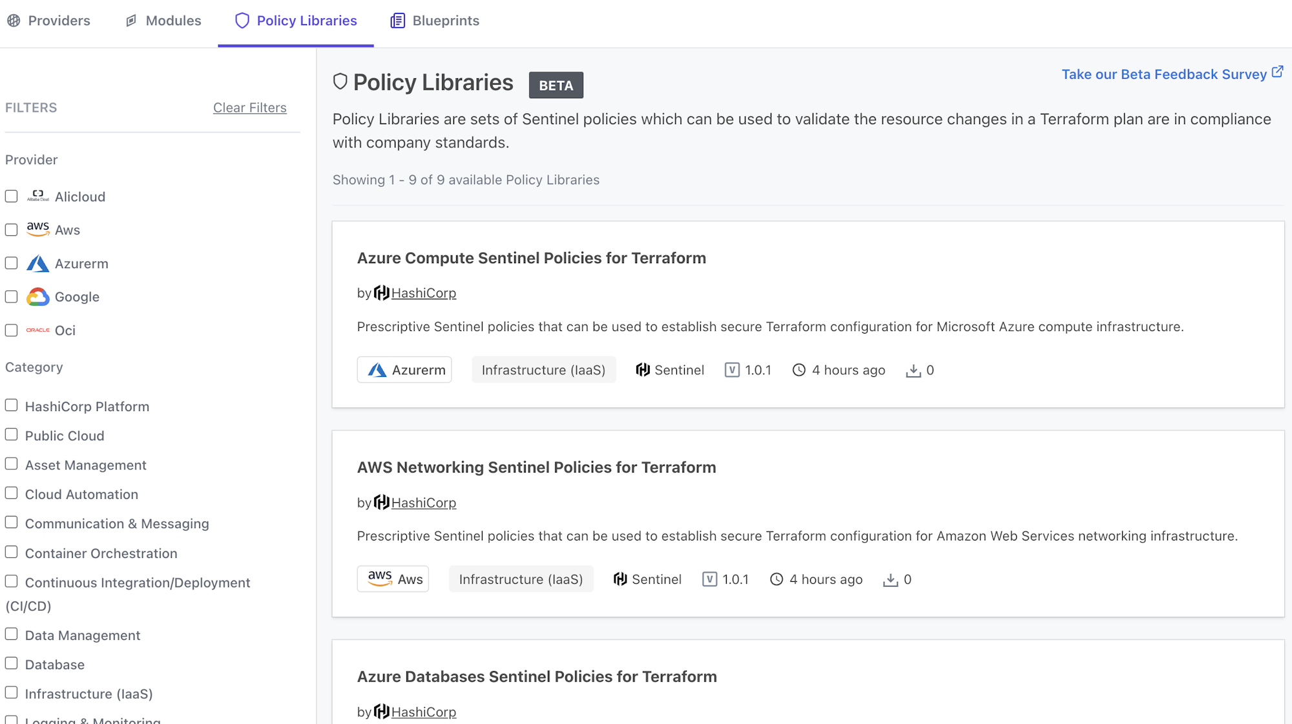The height and width of the screenshot is (724, 1292).
Task: Enable the Alicloud provider filter checkbox
Action: tap(11, 196)
